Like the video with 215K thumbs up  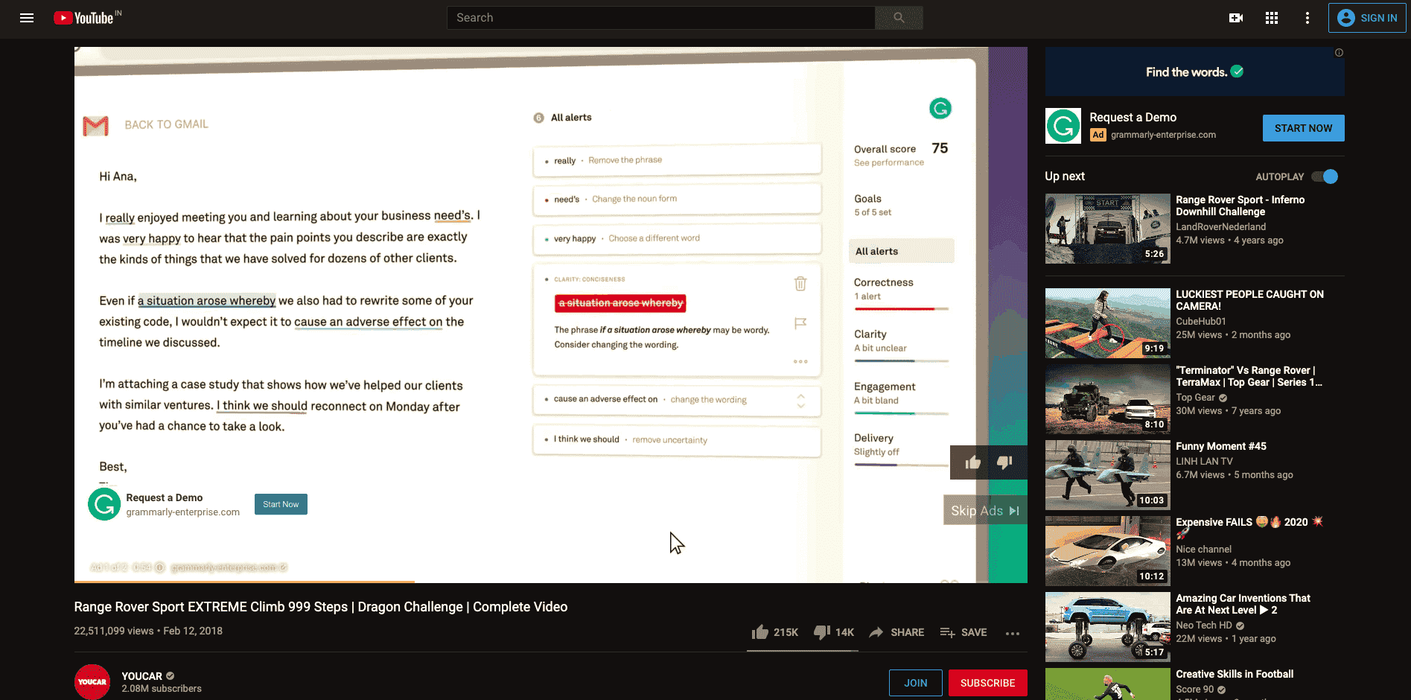(x=760, y=632)
